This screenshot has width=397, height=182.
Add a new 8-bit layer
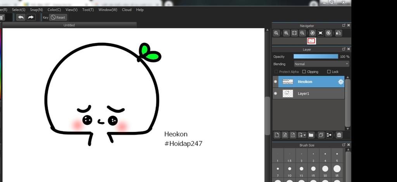[285, 135]
